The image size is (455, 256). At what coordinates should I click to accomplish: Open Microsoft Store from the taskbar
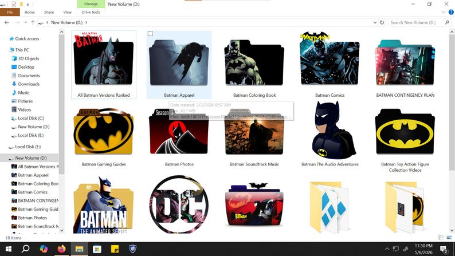[x=97, y=249]
